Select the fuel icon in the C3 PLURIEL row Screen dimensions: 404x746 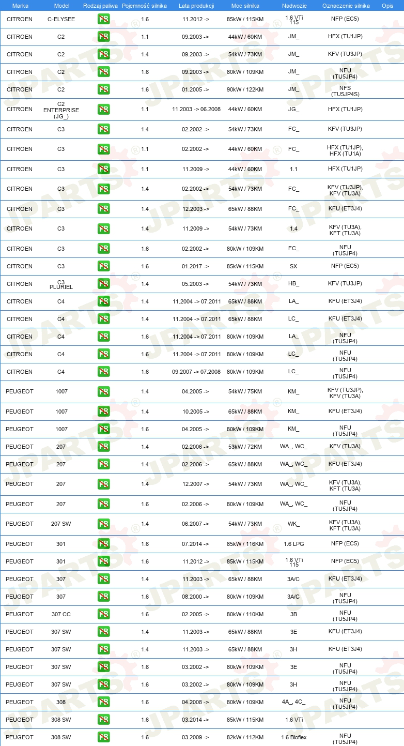tap(103, 284)
